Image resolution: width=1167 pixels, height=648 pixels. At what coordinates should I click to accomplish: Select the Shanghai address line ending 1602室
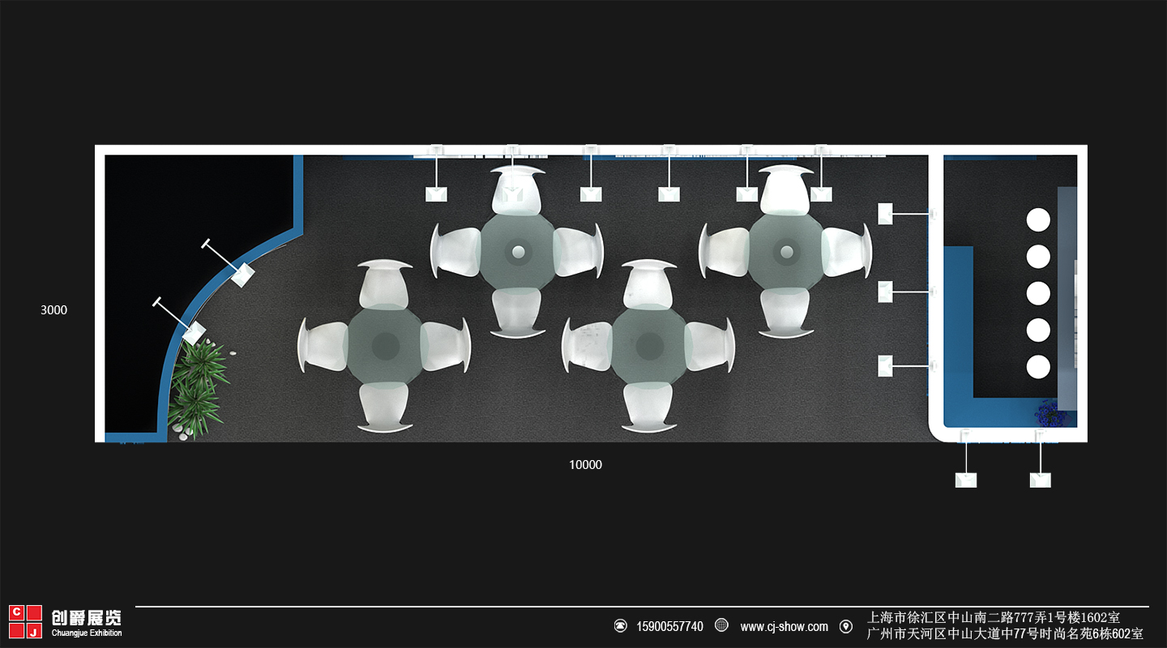994,617
